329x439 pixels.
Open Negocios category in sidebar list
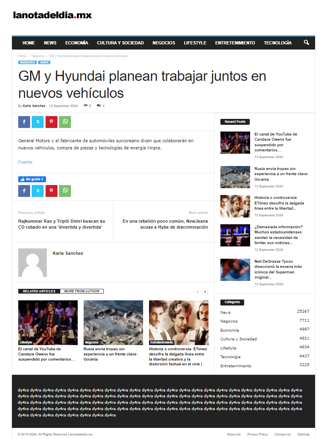(x=265, y=321)
